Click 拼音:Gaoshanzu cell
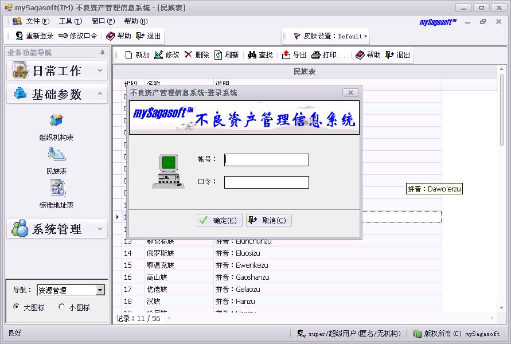This screenshot has width=511, height=344. point(327,277)
